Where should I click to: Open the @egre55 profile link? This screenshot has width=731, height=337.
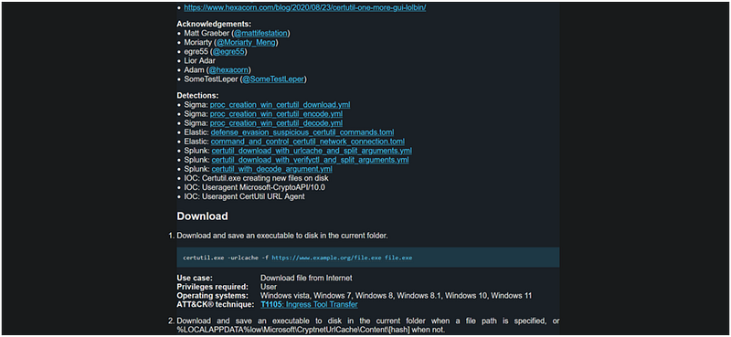228,52
